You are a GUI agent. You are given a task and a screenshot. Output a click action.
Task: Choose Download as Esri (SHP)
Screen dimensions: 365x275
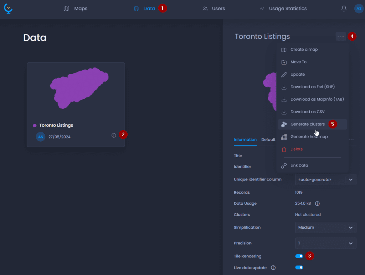coord(312,87)
